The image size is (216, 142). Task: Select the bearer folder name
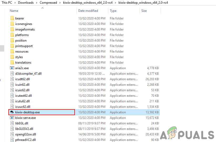[19, 18]
